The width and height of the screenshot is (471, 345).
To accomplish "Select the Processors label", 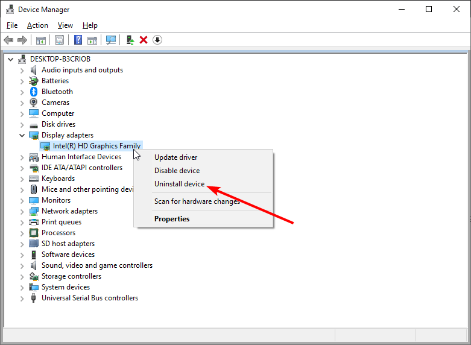I will point(58,233).
